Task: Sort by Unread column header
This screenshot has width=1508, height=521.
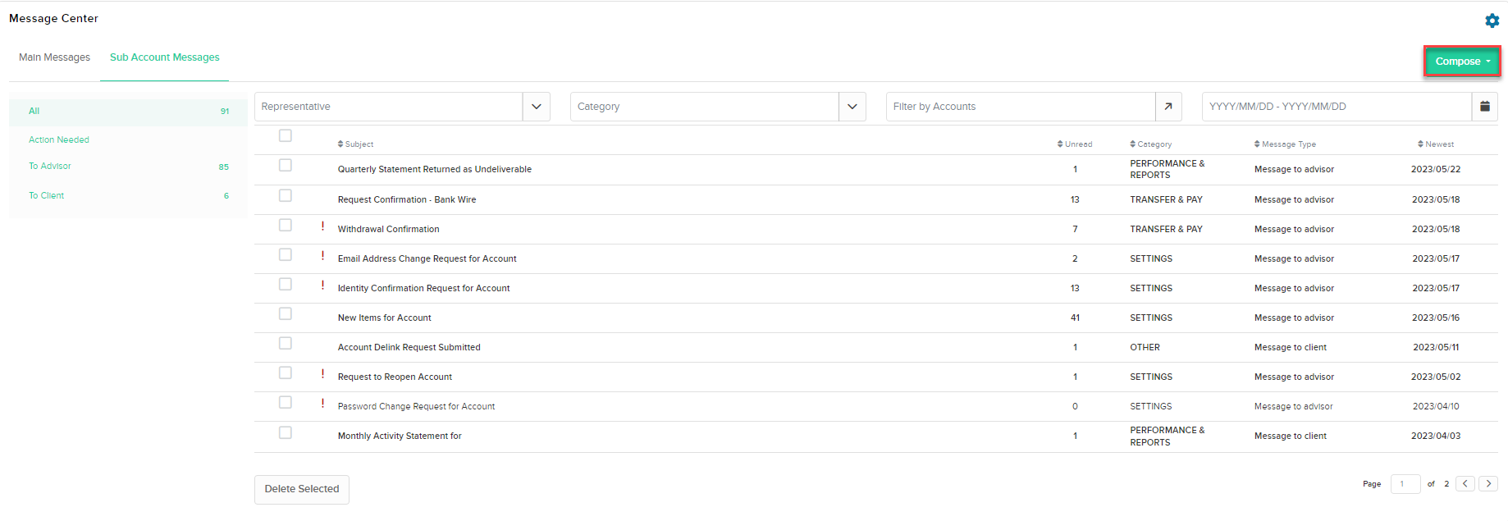Action: pos(1075,144)
